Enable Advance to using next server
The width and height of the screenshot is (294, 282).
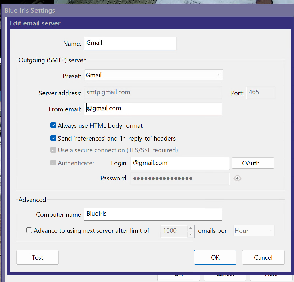point(29,230)
